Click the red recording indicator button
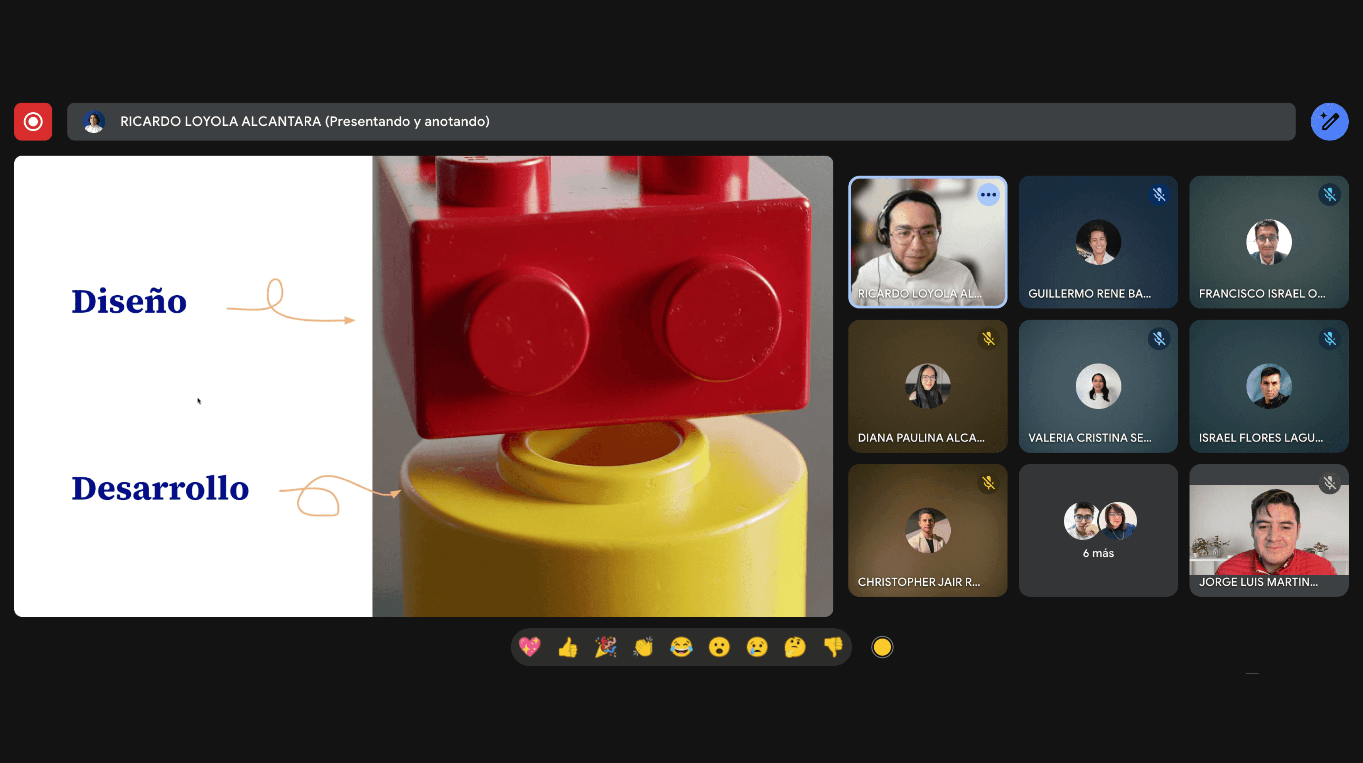Viewport: 1363px width, 763px height. tap(33, 121)
